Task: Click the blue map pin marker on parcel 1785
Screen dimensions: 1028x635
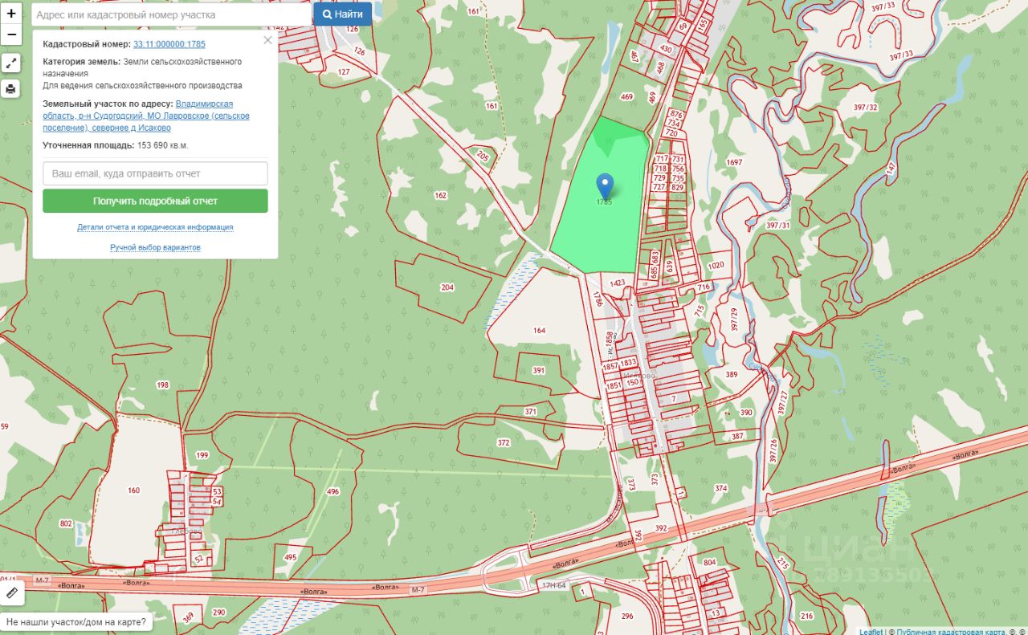Action: 605,186
